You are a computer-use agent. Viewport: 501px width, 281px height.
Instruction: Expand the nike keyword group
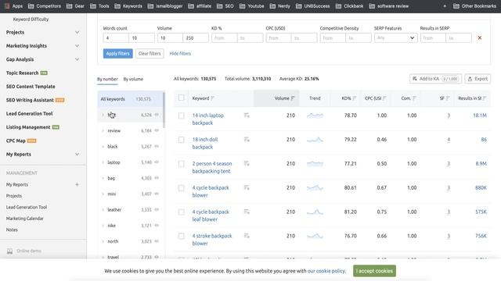coord(103,226)
